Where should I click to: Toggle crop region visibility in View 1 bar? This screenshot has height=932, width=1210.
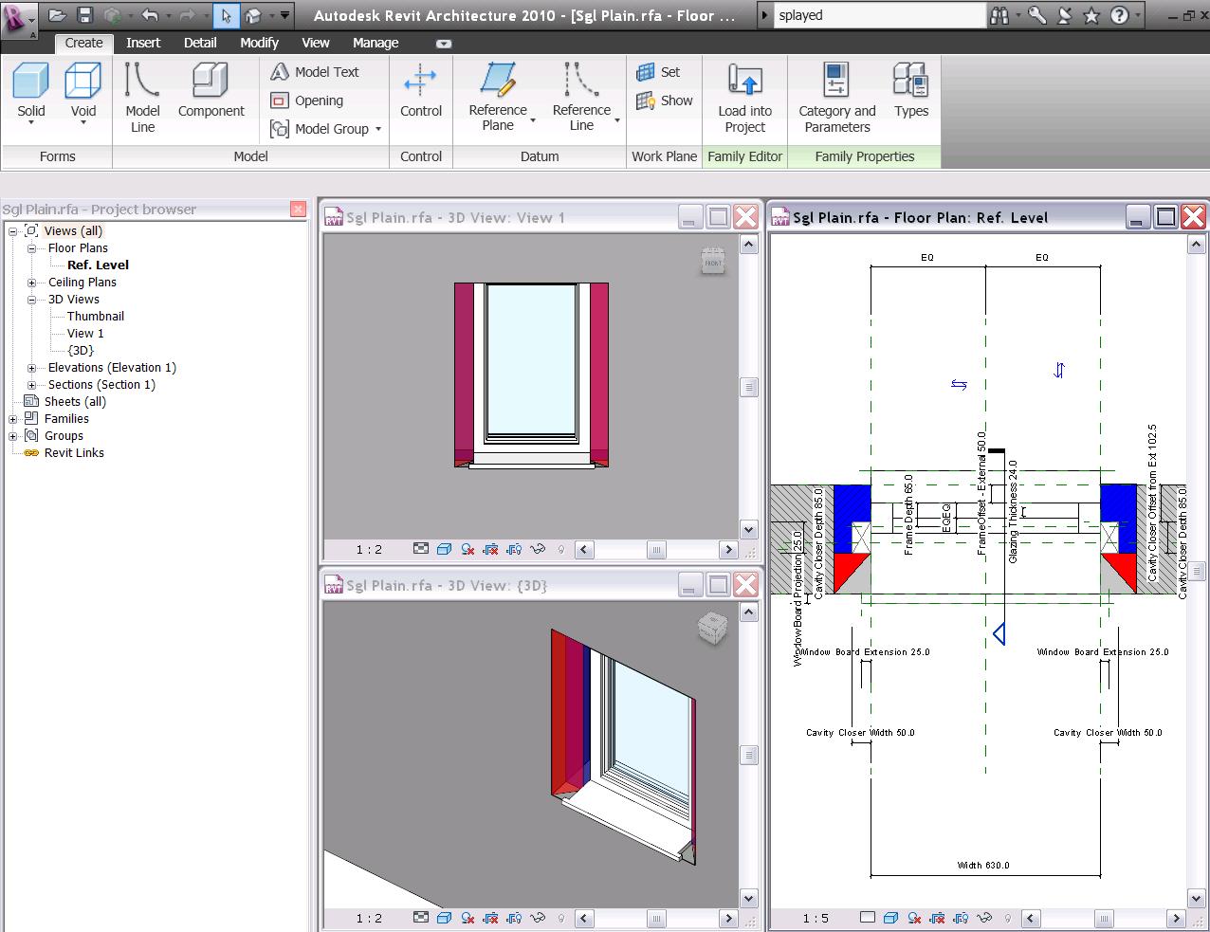(514, 549)
